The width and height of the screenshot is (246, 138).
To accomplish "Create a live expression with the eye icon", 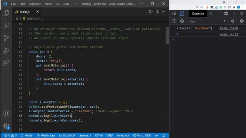I will (233, 21).
